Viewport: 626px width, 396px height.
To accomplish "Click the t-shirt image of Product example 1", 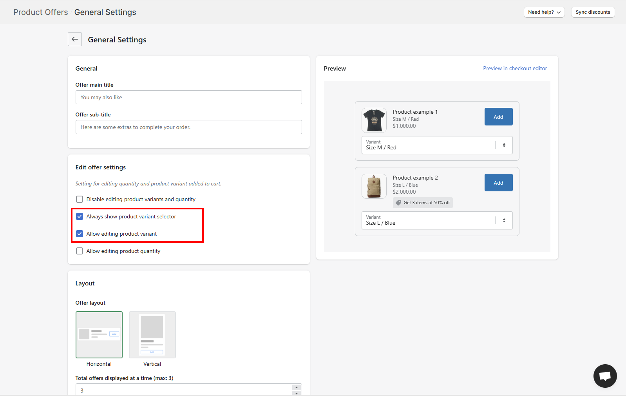I will [x=374, y=120].
